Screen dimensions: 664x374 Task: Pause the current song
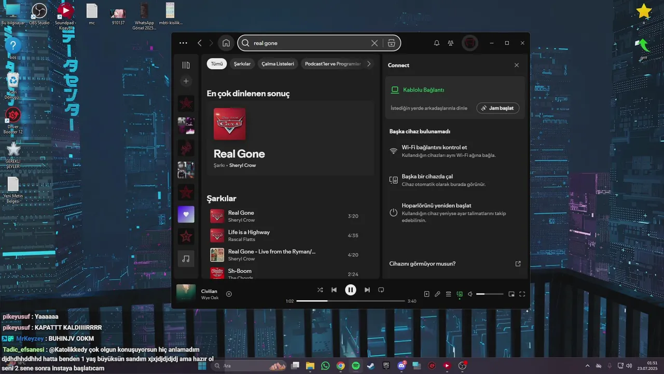click(351, 290)
